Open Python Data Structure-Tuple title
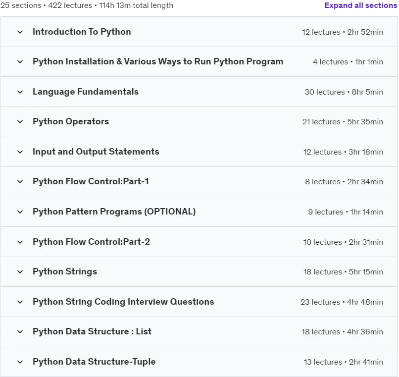 click(x=94, y=362)
